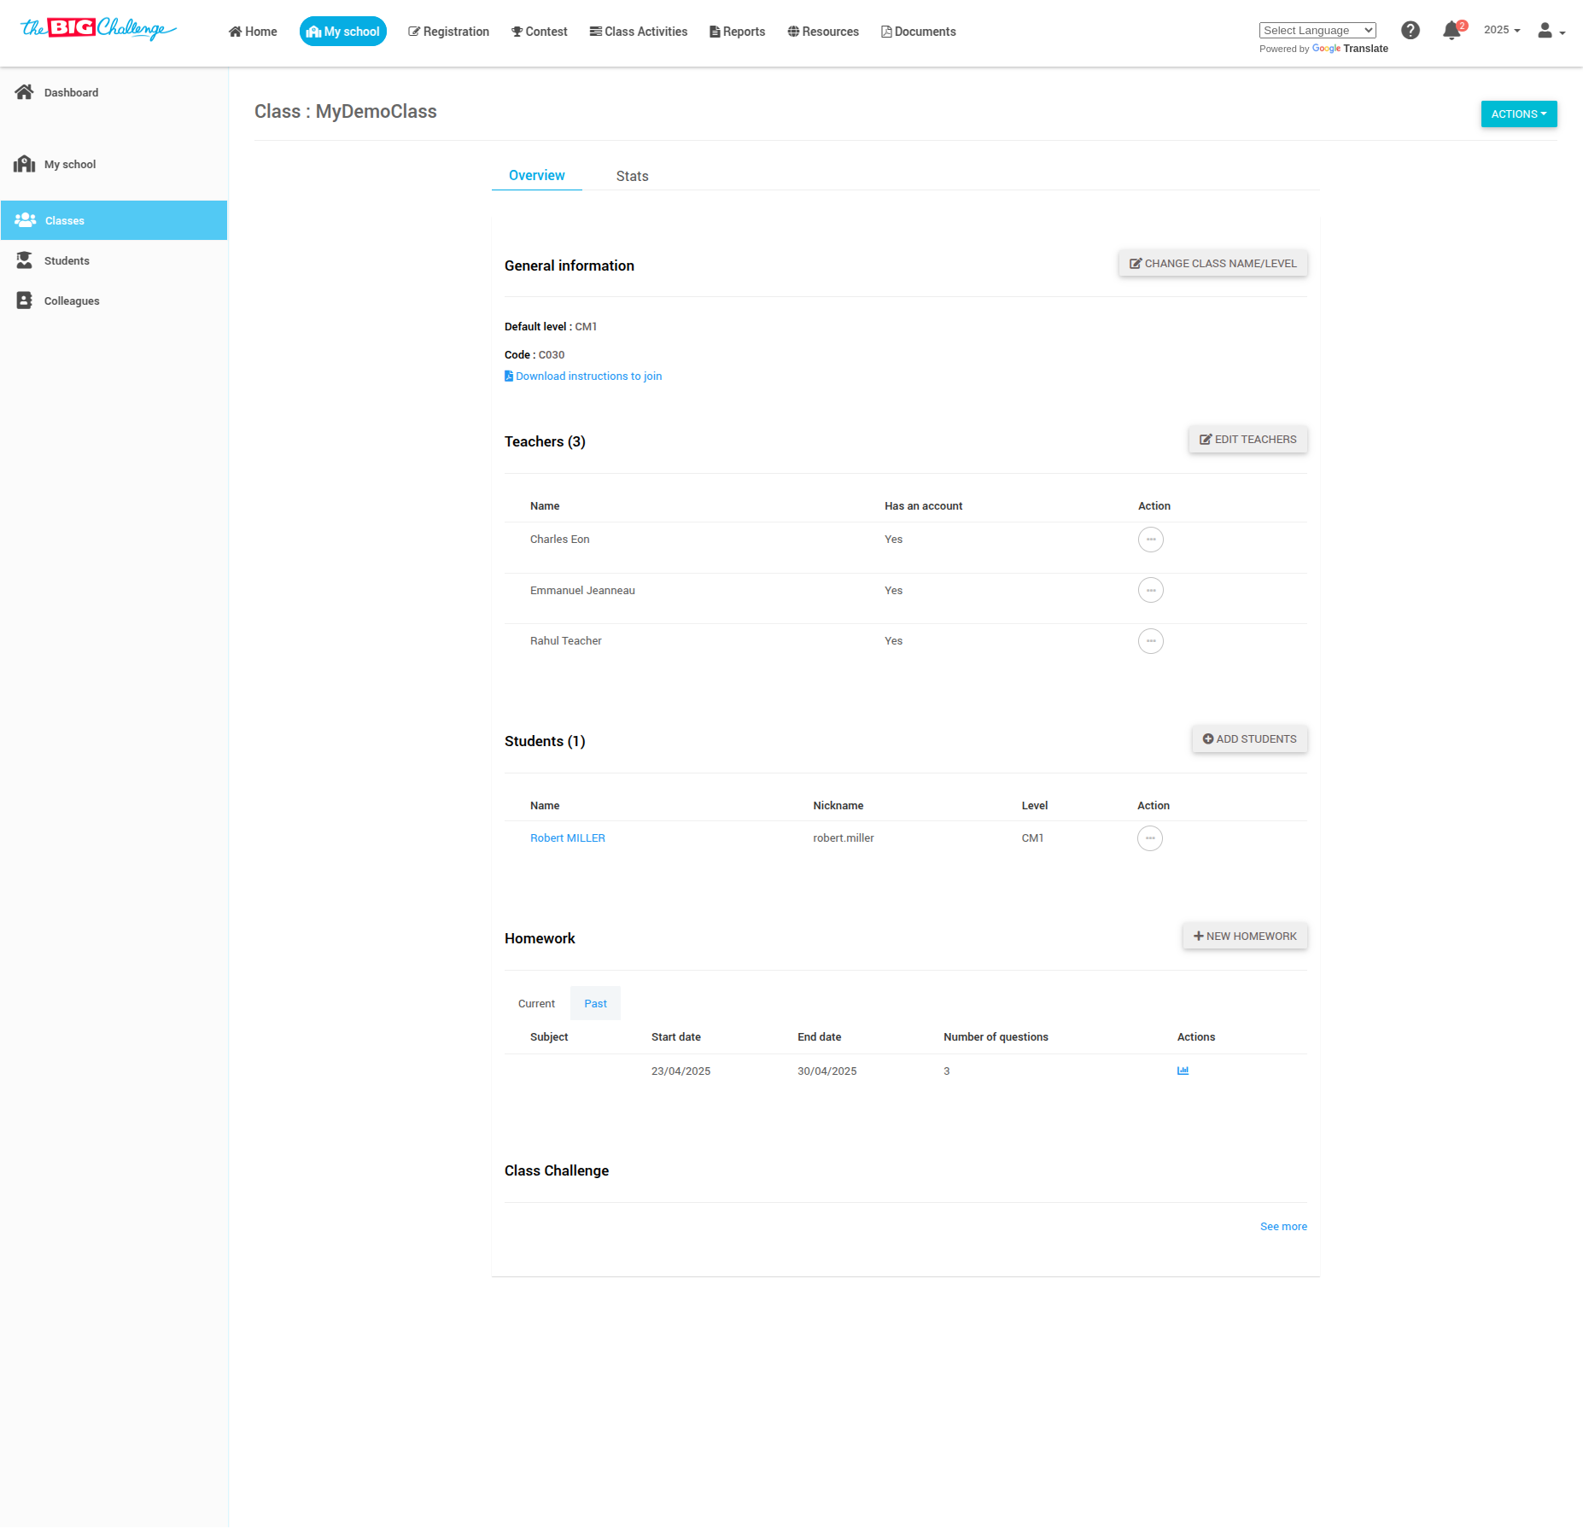Open Registration menu item

point(448,32)
